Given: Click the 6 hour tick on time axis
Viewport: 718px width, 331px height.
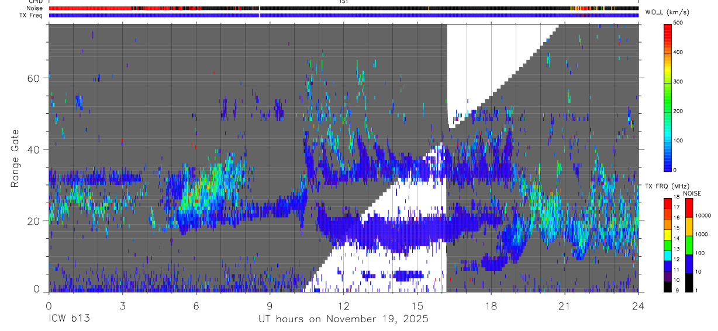Looking at the screenshot, I should pyautogui.click(x=196, y=305).
